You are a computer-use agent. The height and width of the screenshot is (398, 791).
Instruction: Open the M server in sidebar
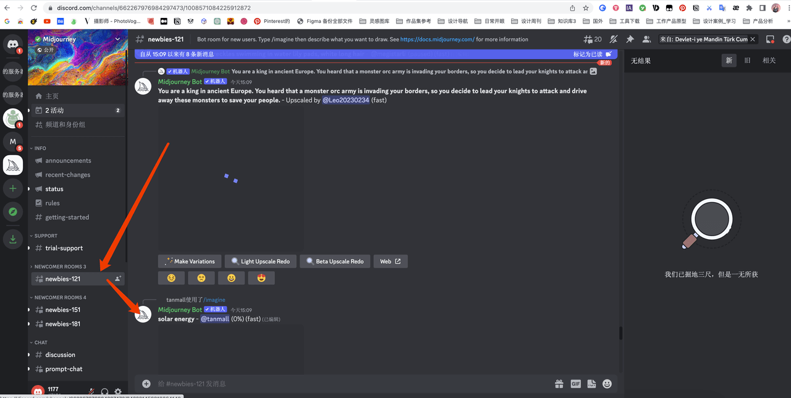[x=13, y=142]
